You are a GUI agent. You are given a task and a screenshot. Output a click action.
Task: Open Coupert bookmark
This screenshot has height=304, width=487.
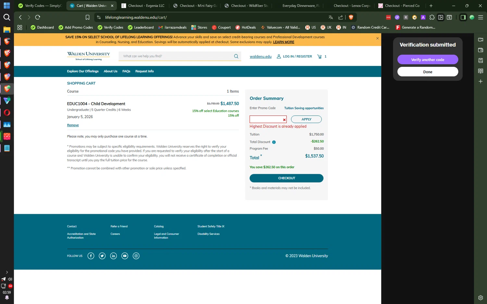coord(221,27)
